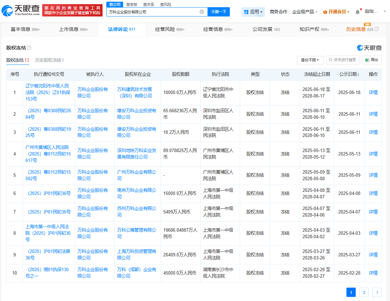Click the 天眼一下 search button
390x301 pixels.
click(x=218, y=12)
